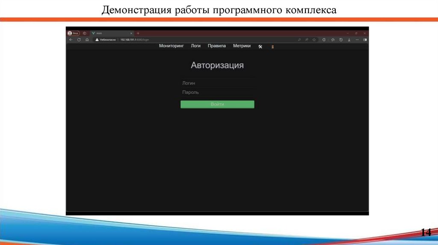Reload the page with refresh icon
438x245 pixels.
[79, 40]
